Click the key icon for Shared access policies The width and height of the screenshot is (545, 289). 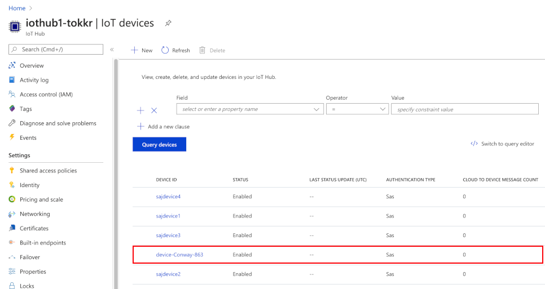(x=12, y=170)
